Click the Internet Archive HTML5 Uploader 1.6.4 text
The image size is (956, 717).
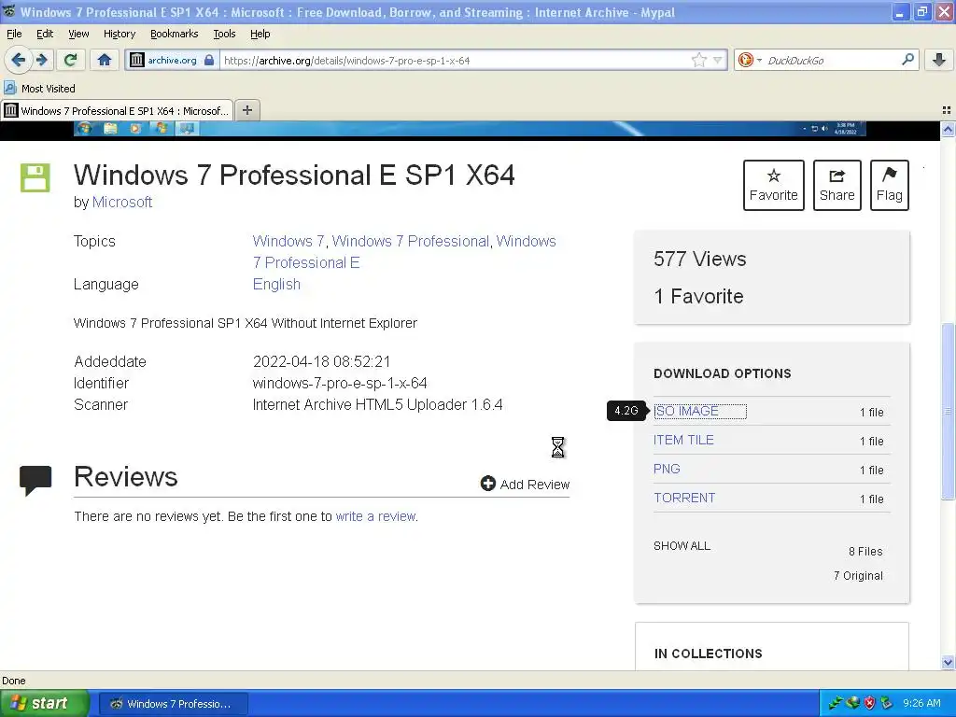(377, 405)
